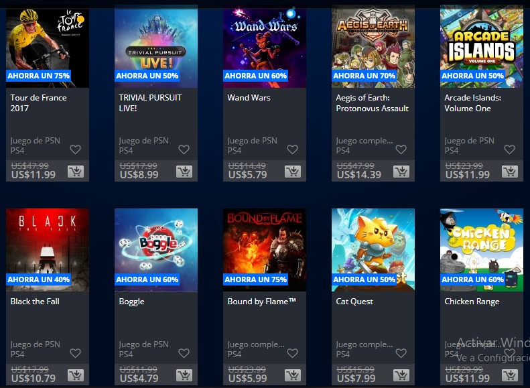The height and width of the screenshot is (388, 530).
Task: Add Cat Quest to cart
Action: 401,375
